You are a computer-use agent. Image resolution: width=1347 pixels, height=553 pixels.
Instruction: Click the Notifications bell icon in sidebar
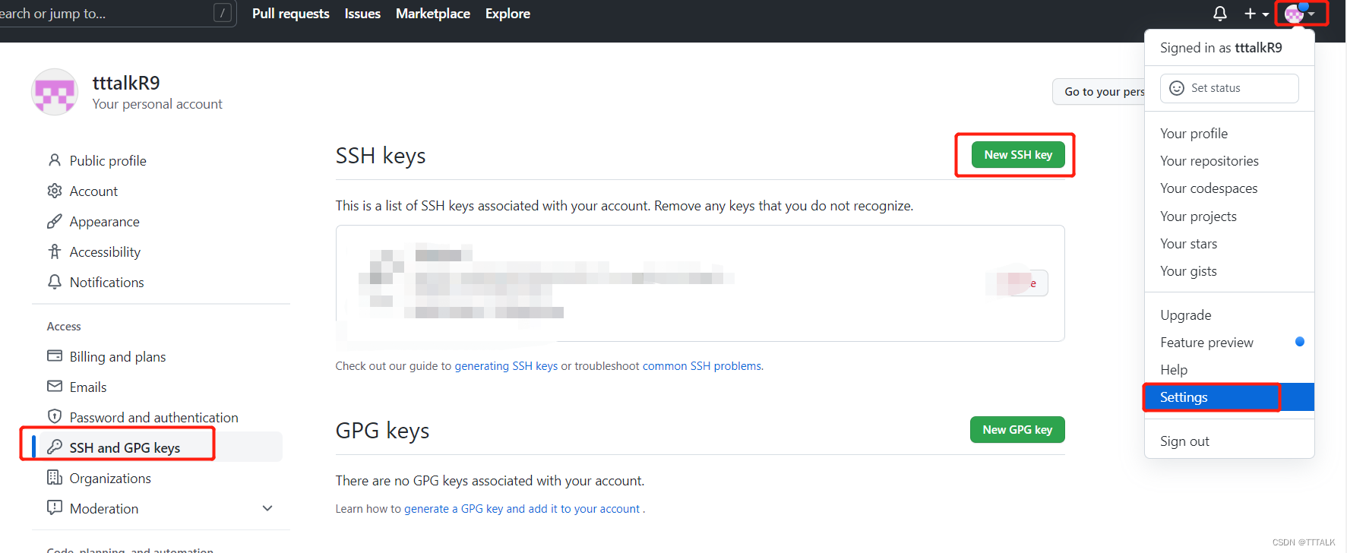click(55, 282)
